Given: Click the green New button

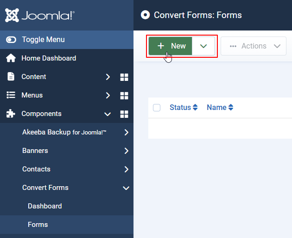Looking at the screenshot, I should pyautogui.click(x=171, y=46).
